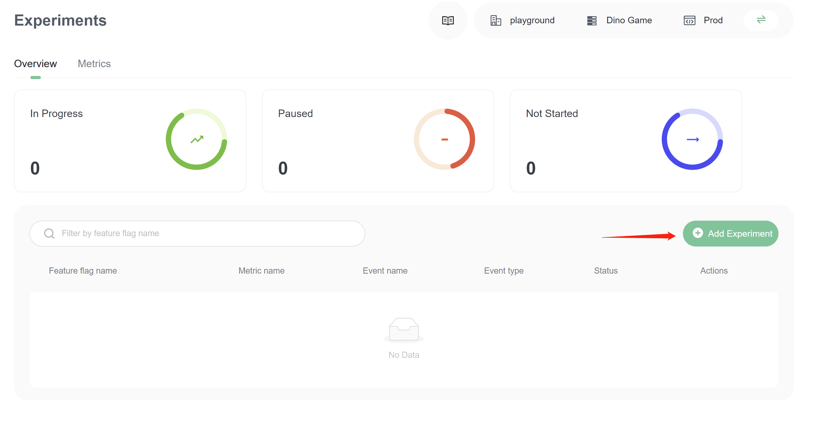The width and height of the screenshot is (818, 424).
Task: Click the Prod environment label
Action: [713, 21]
